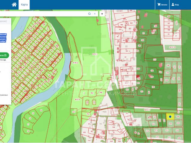Select parcel labeled 110

(110, 122)
